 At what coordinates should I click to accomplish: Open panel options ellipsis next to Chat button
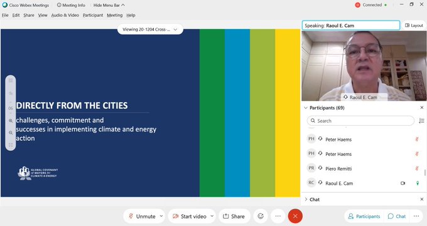click(416, 216)
